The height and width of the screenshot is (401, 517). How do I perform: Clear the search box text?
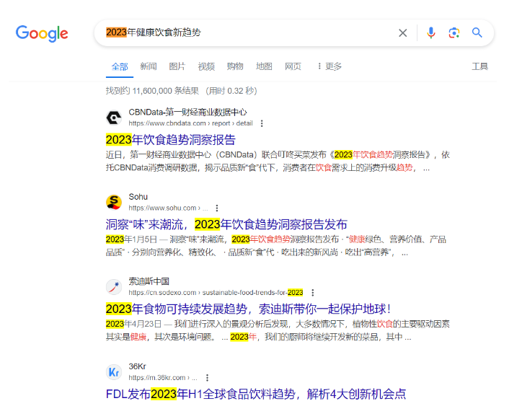click(403, 32)
